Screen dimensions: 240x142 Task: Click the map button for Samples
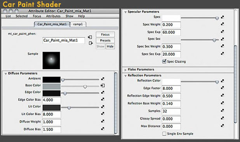click(x=223, y=110)
